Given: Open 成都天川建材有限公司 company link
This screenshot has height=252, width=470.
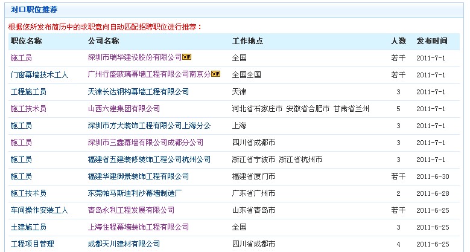Looking at the screenshot, I should [x=124, y=244].
